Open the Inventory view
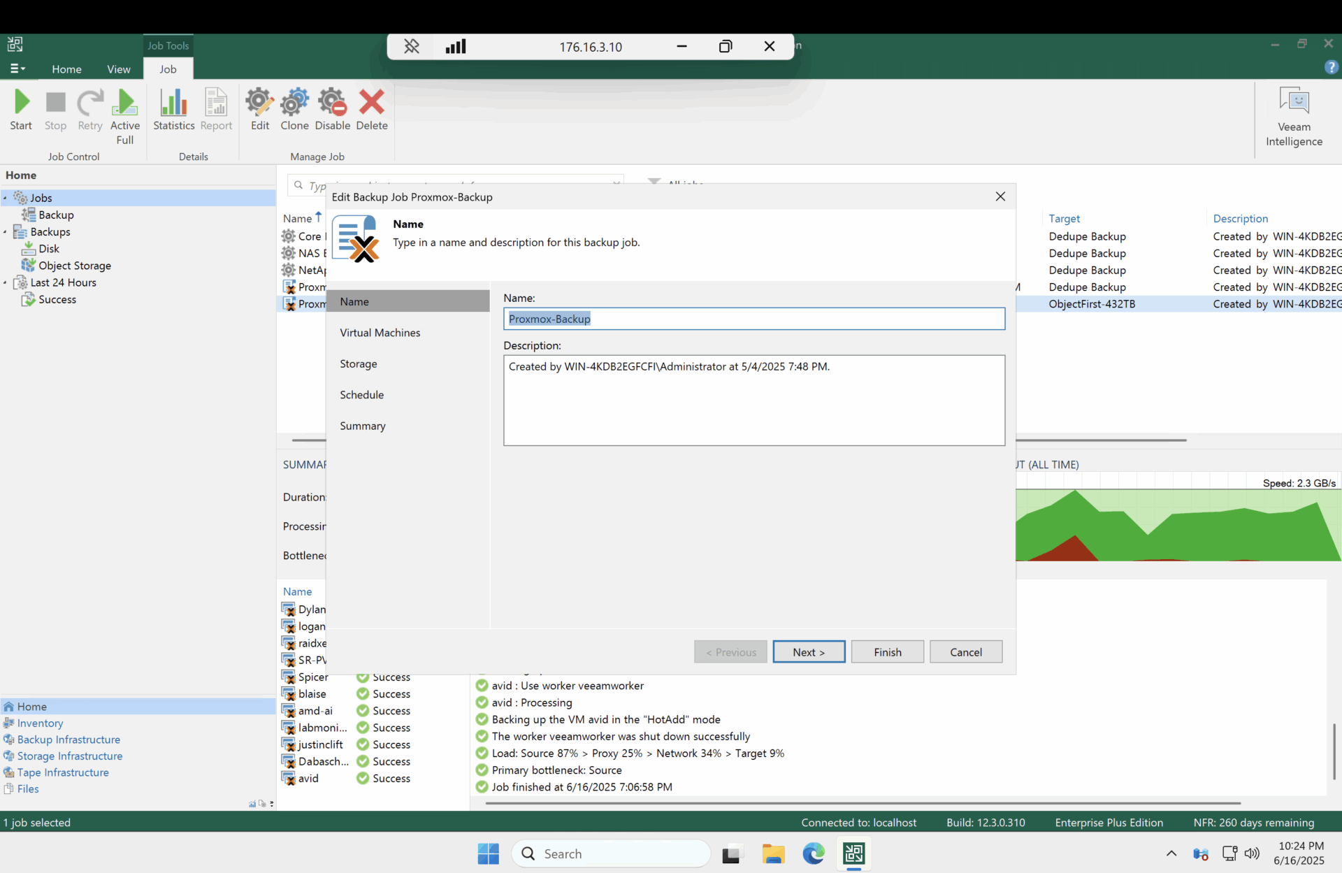 coord(40,723)
